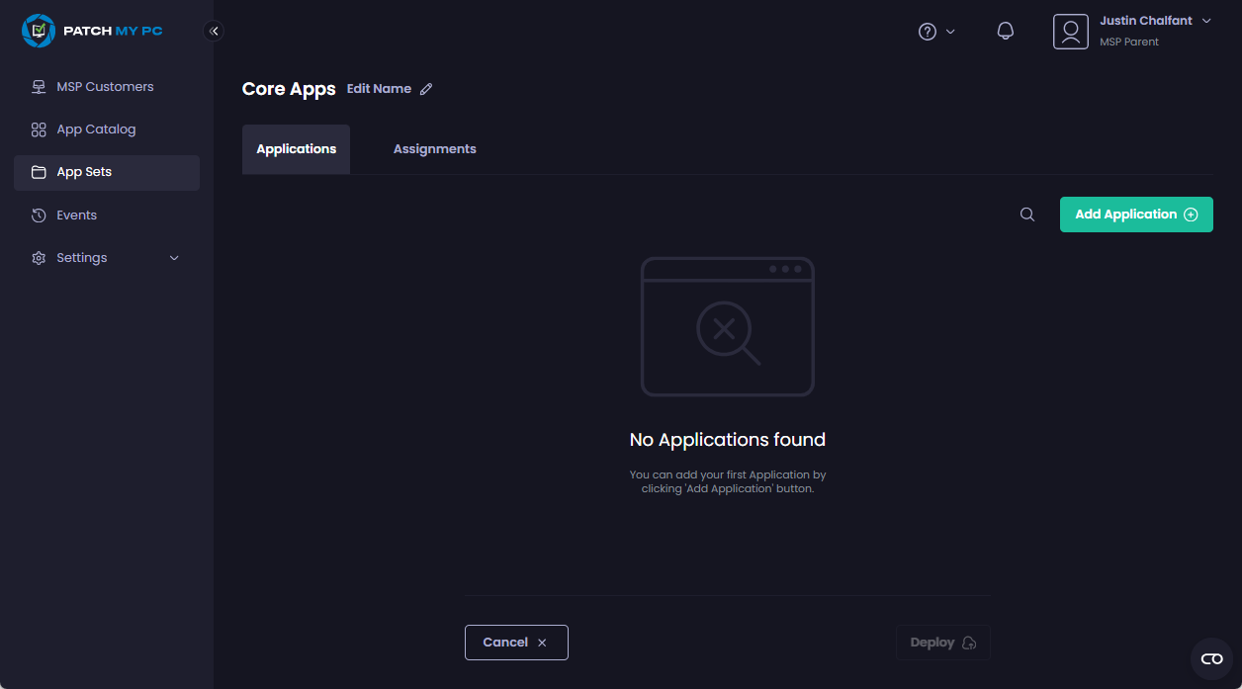The image size is (1242, 689).
Task: Open the help dropdown next to the question mark
Action: click(935, 31)
